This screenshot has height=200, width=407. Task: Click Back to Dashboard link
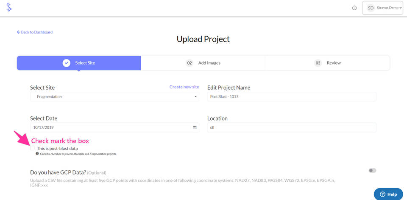point(35,32)
